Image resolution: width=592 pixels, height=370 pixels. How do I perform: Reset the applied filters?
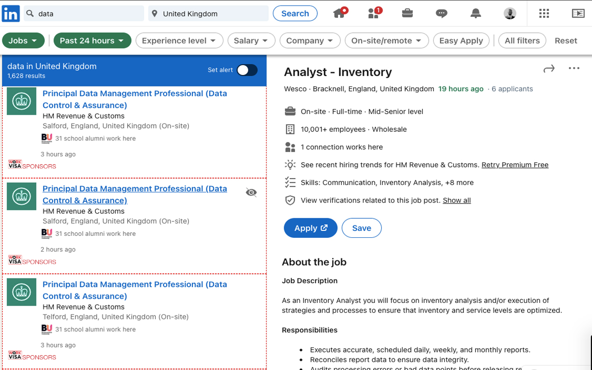click(566, 41)
